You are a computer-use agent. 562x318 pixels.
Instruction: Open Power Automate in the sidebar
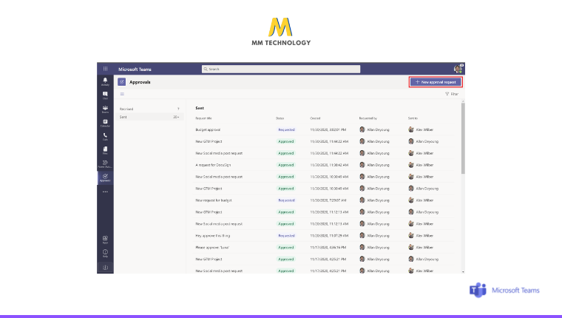tap(105, 164)
